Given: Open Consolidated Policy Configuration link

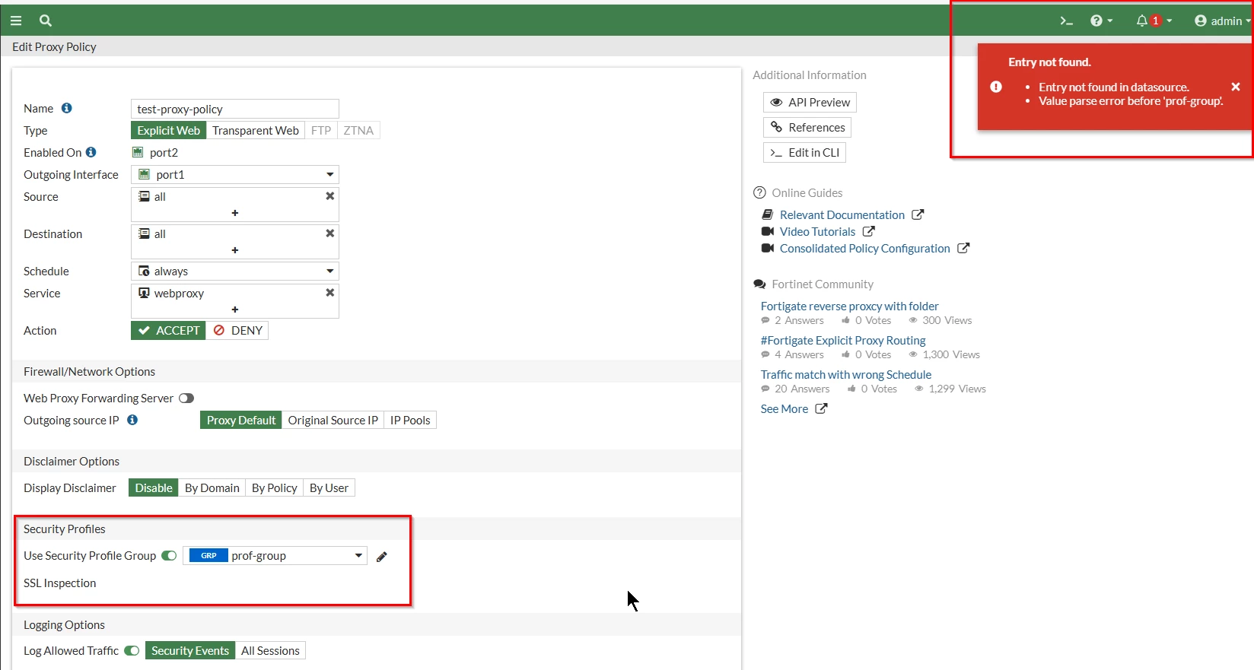Looking at the screenshot, I should pyautogui.click(x=865, y=248).
